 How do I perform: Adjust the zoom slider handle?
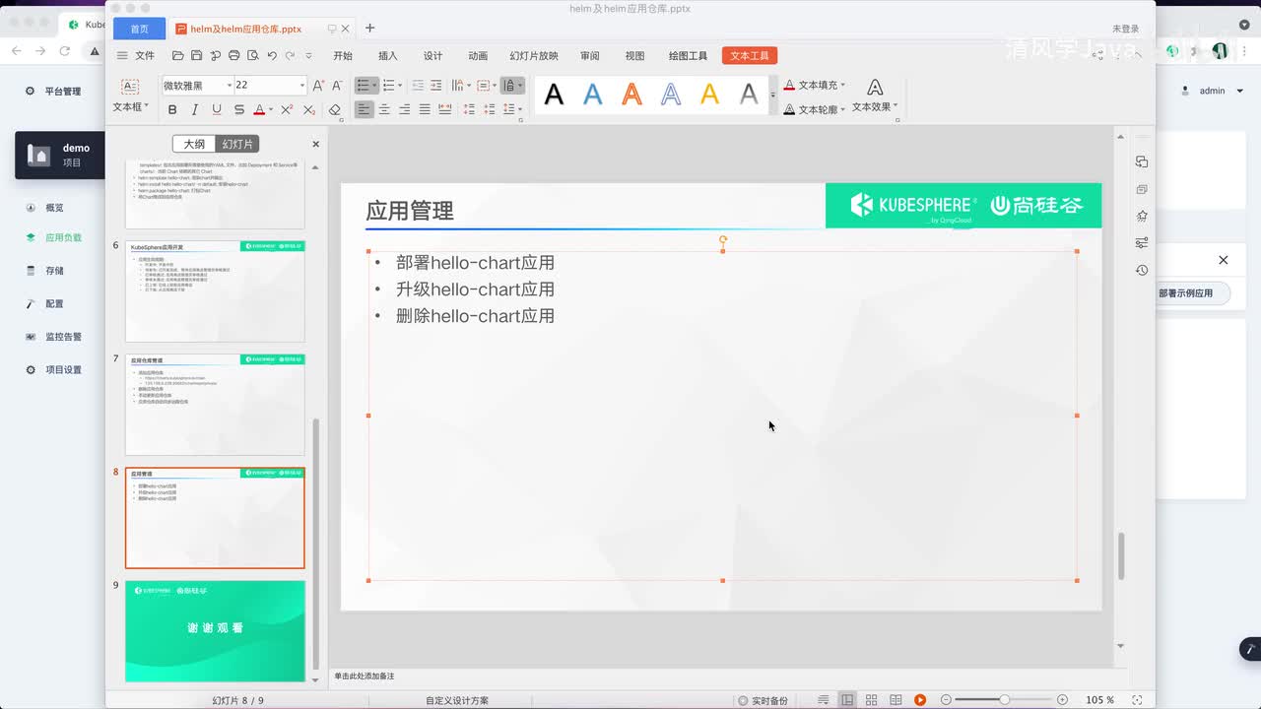tap(1004, 700)
